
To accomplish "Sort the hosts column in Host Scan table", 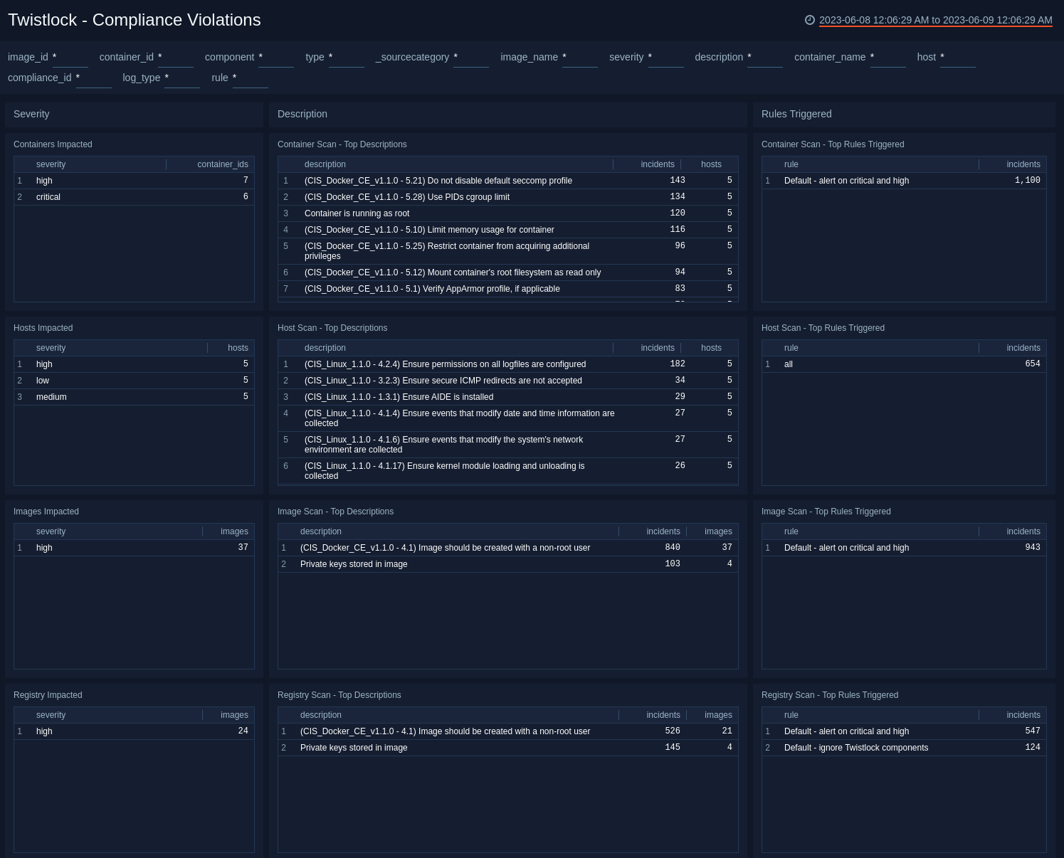I will [711, 348].
